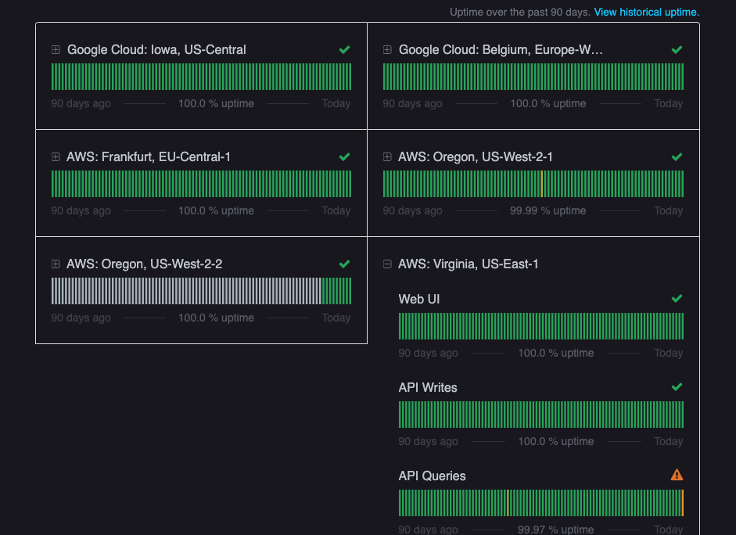Click Today label under API Writes
This screenshot has width=736, height=535.
pos(669,441)
